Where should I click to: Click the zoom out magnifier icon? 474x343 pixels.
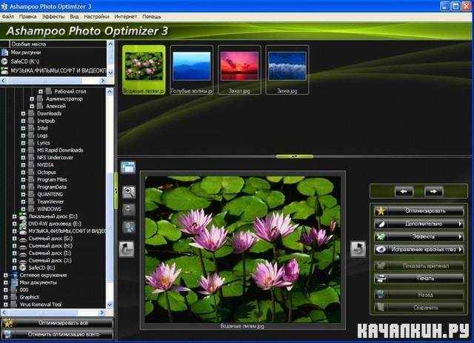(x=129, y=210)
